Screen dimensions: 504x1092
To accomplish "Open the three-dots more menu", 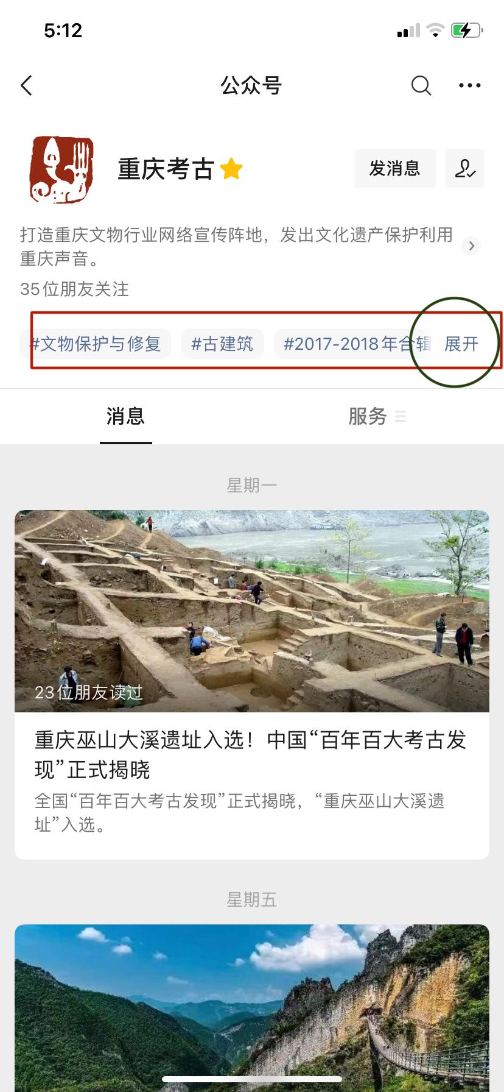I will 469,86.
